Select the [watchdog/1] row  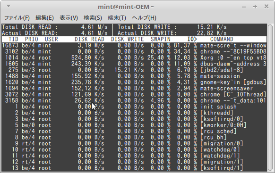(x=134, y=156)
